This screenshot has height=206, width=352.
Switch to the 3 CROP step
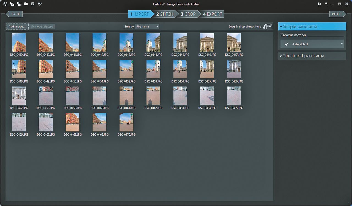188,14
